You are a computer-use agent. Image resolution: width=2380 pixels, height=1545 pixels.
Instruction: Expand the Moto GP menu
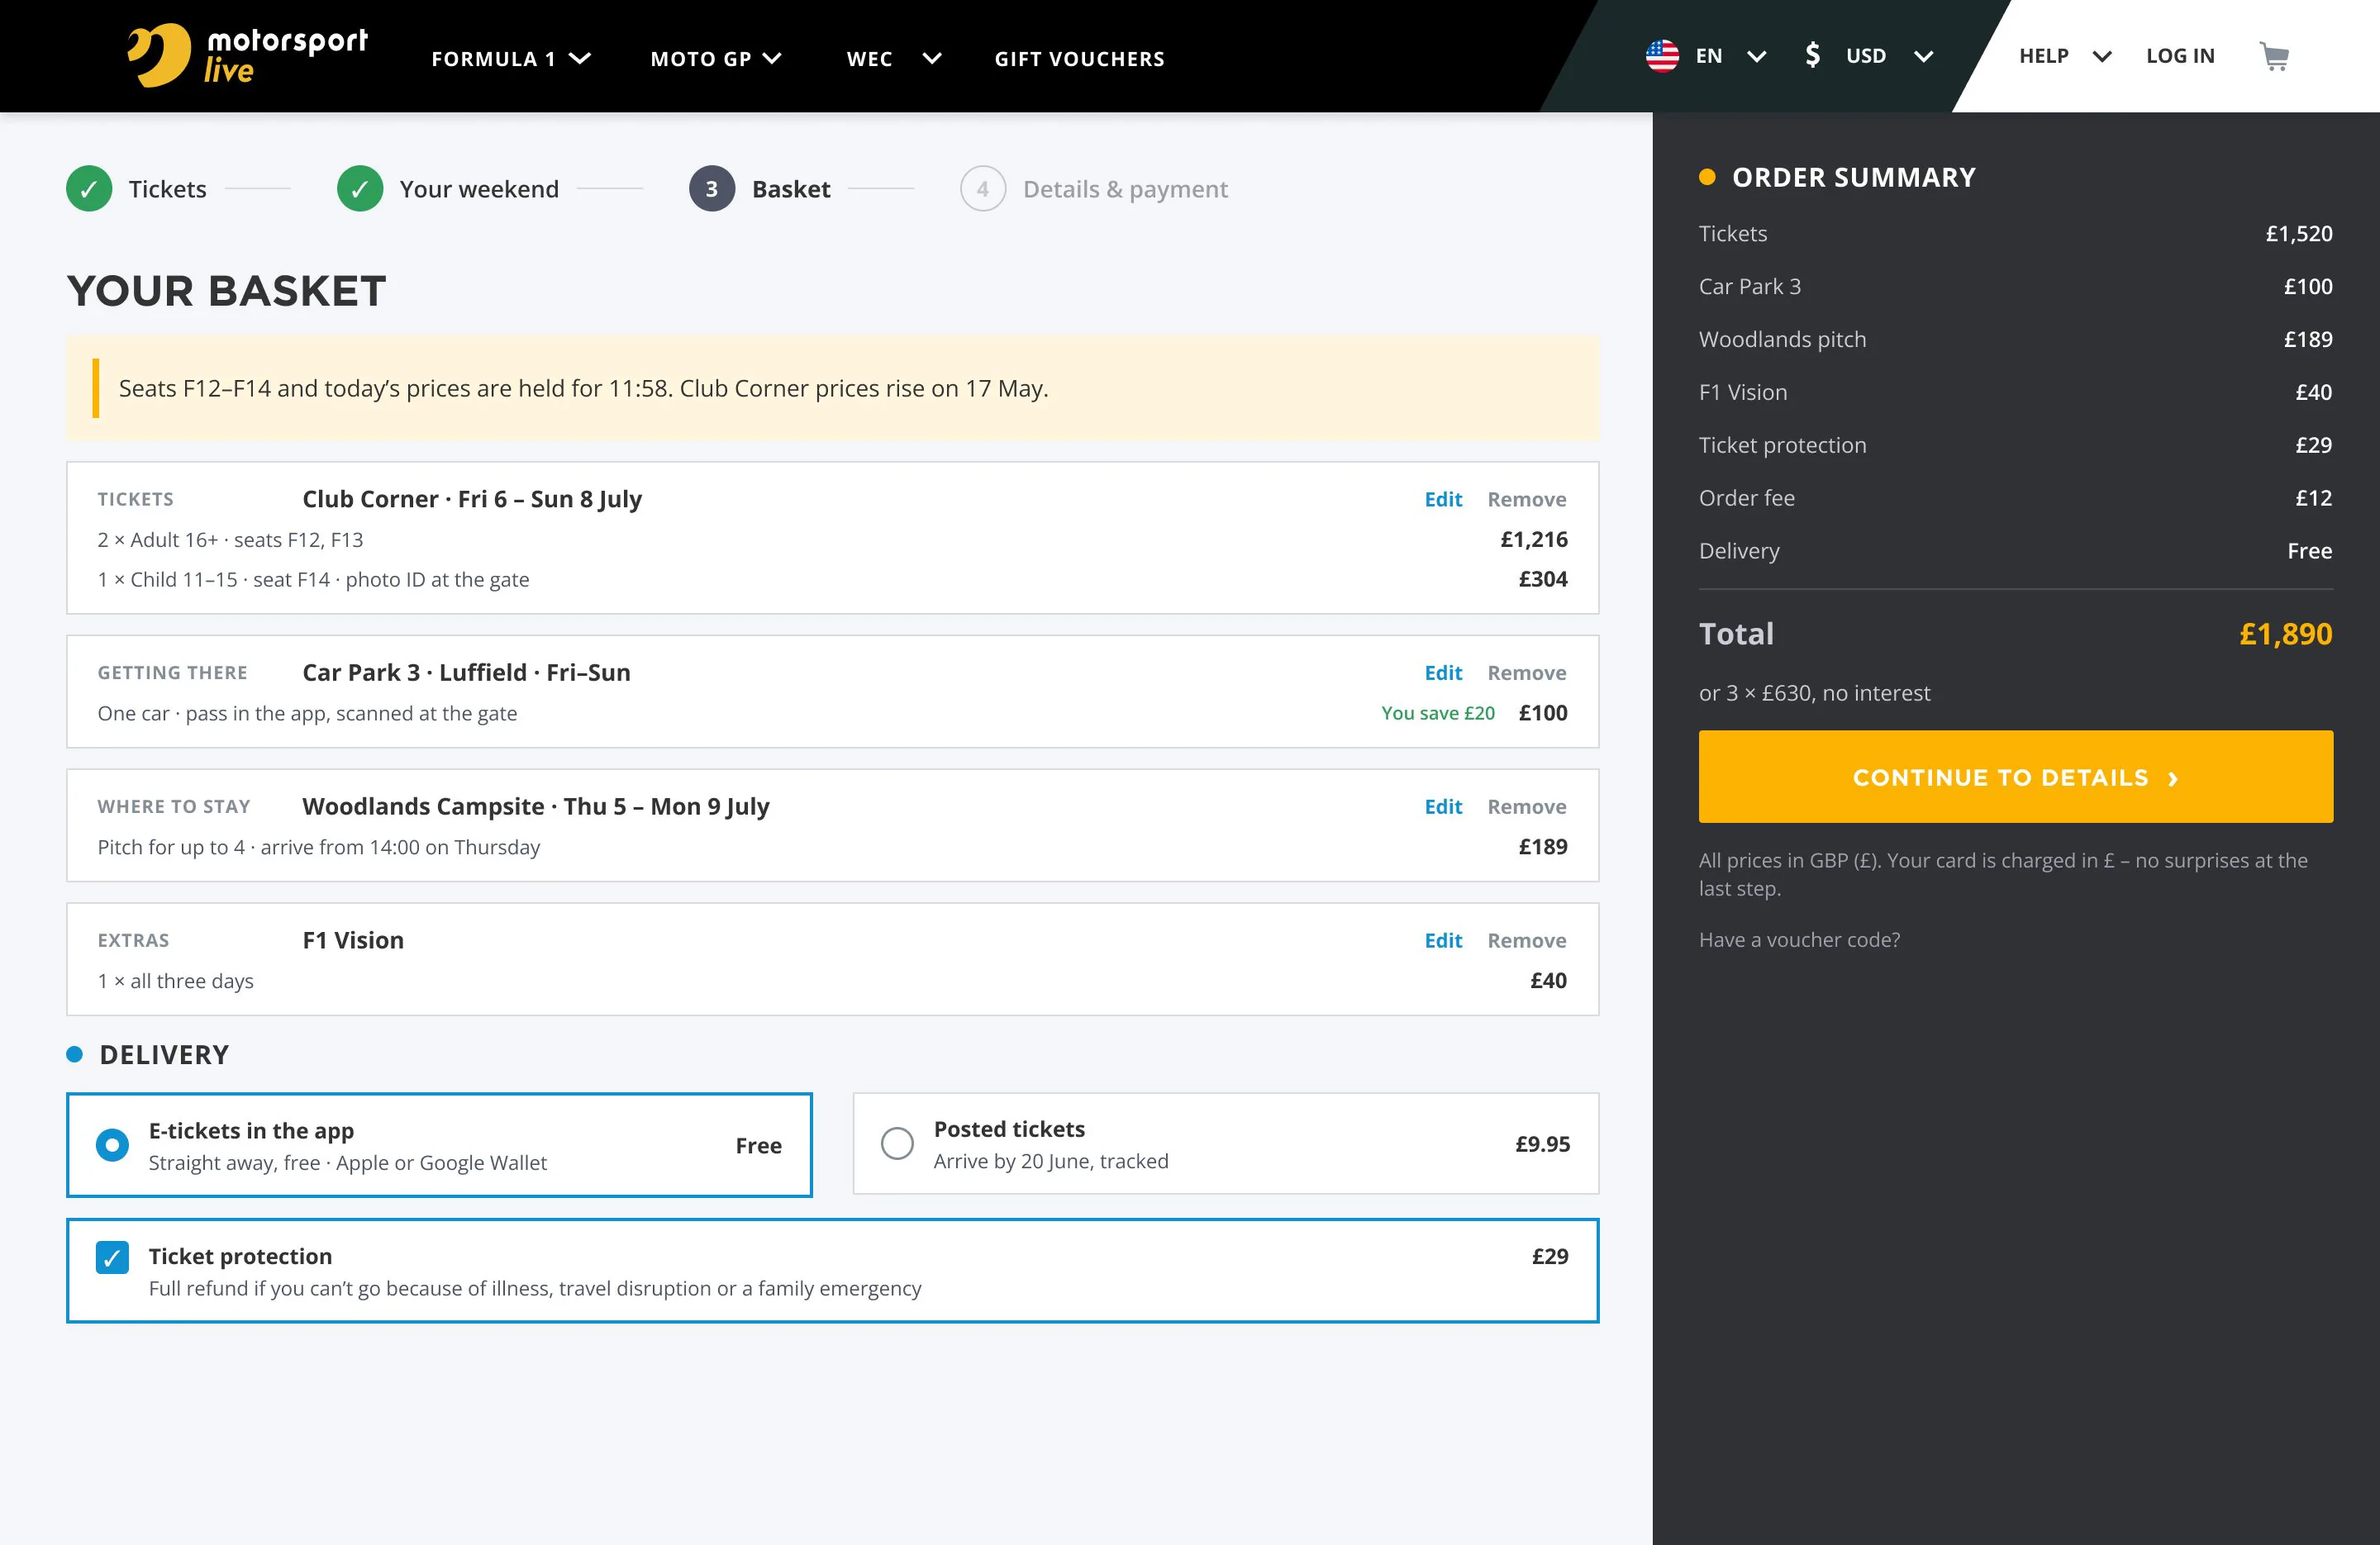click(716, 59)
